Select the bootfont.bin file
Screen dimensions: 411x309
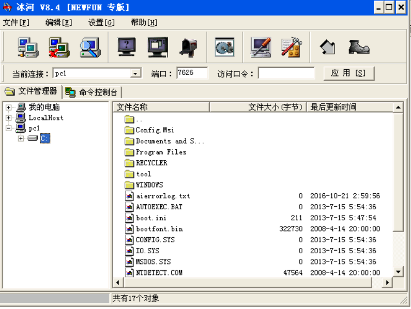[154, 229]
